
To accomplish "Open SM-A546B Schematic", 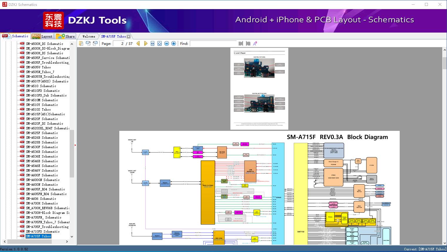I will click(42, 161).
